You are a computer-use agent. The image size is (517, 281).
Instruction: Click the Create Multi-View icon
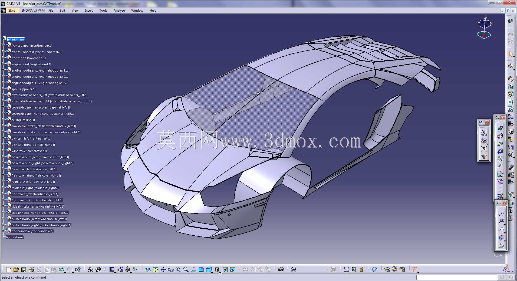click(x=201, y=269)
